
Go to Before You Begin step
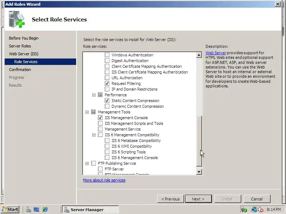24,38
